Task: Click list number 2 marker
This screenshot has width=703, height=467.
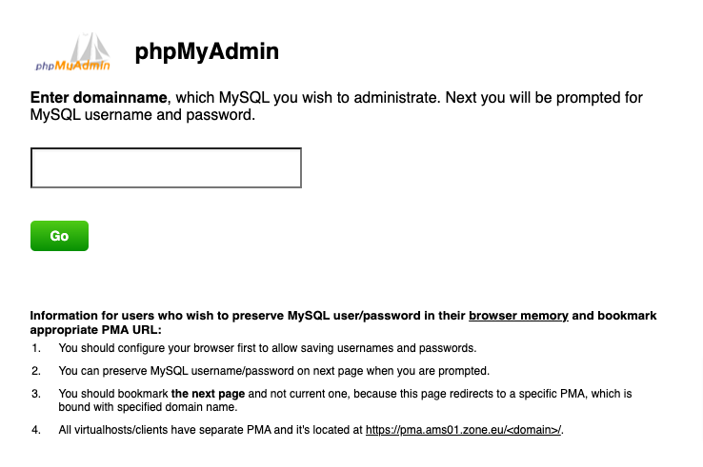Action: [x=35, y=370]
